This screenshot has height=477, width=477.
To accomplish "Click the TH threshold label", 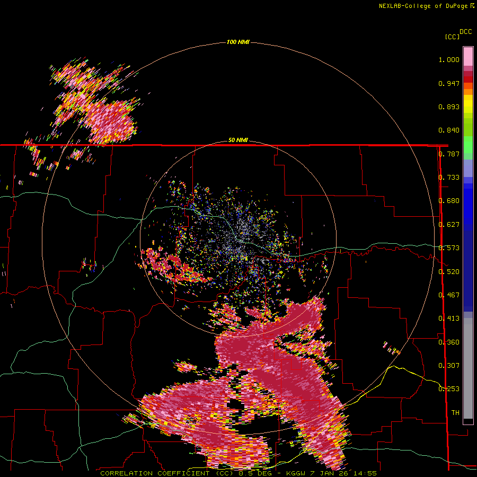I will [x=455, y=413].
